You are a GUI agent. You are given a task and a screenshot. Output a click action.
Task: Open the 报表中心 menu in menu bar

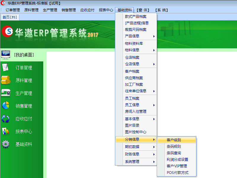[x=106, y=10]
